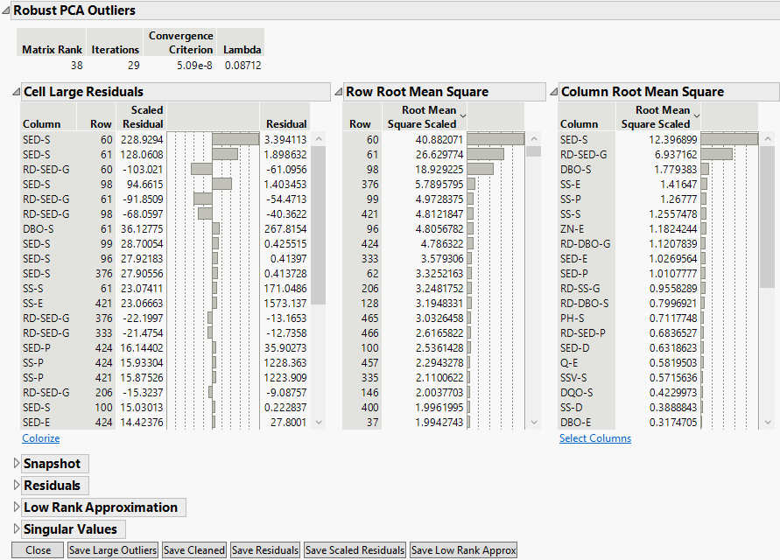
Task: Click the Save Cleaned button
Action: [x=193, y=549]
